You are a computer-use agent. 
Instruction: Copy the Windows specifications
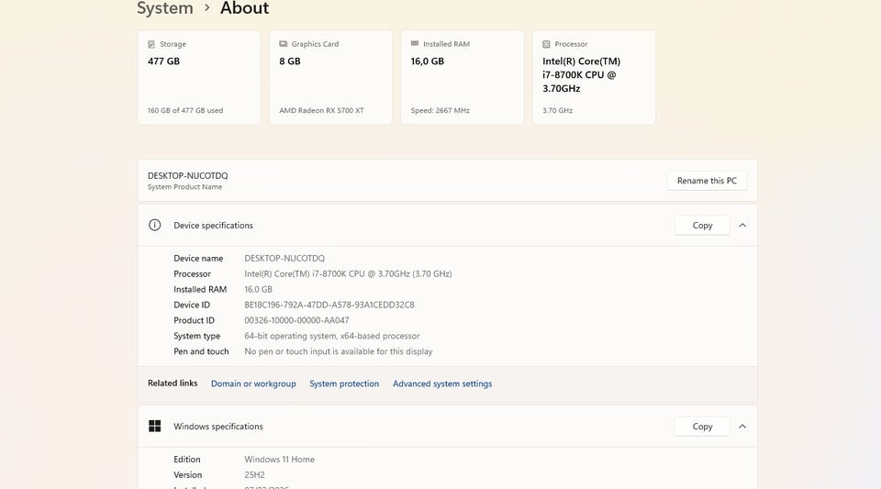(x=702, y=427)
